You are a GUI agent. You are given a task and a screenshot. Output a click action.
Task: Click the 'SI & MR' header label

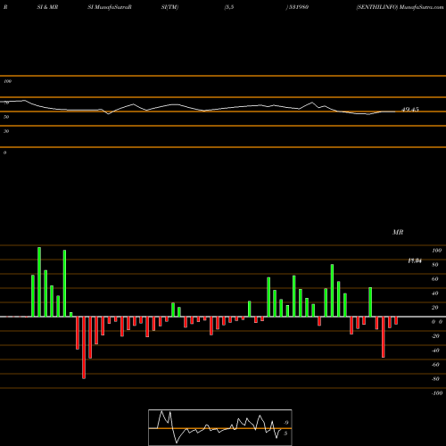coord(47,7)
